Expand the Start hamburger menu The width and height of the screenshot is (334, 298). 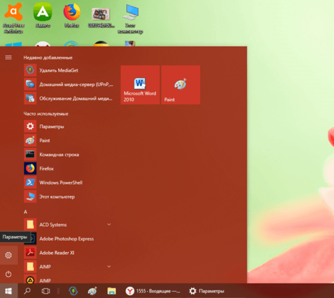pos(8,57)
